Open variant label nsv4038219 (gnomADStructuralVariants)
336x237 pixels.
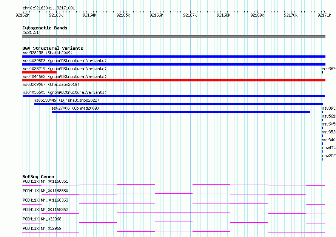(65, 69)
